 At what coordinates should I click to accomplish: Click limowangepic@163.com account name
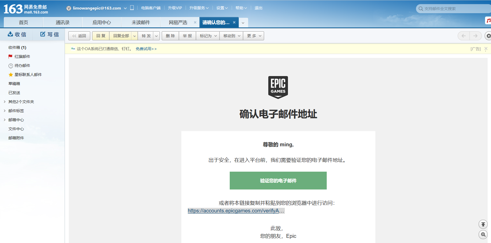click(x=97, y=8)
